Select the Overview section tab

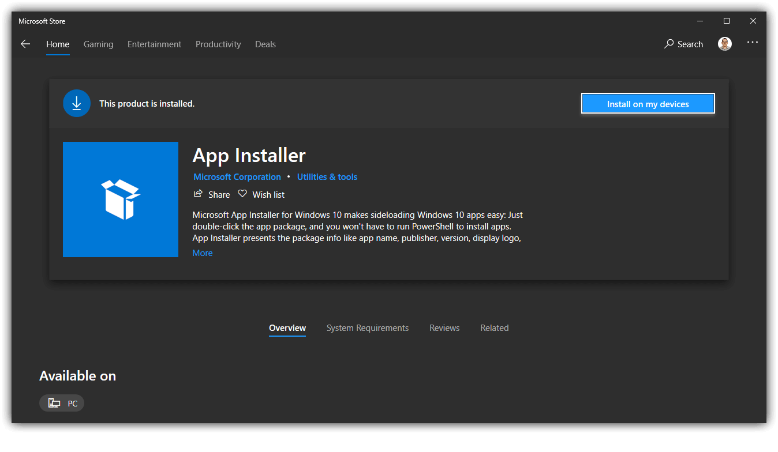[x=287, y=328]
